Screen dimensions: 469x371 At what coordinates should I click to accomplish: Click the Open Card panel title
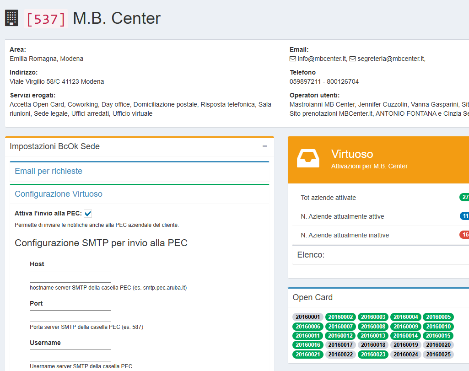coord(313,297)
